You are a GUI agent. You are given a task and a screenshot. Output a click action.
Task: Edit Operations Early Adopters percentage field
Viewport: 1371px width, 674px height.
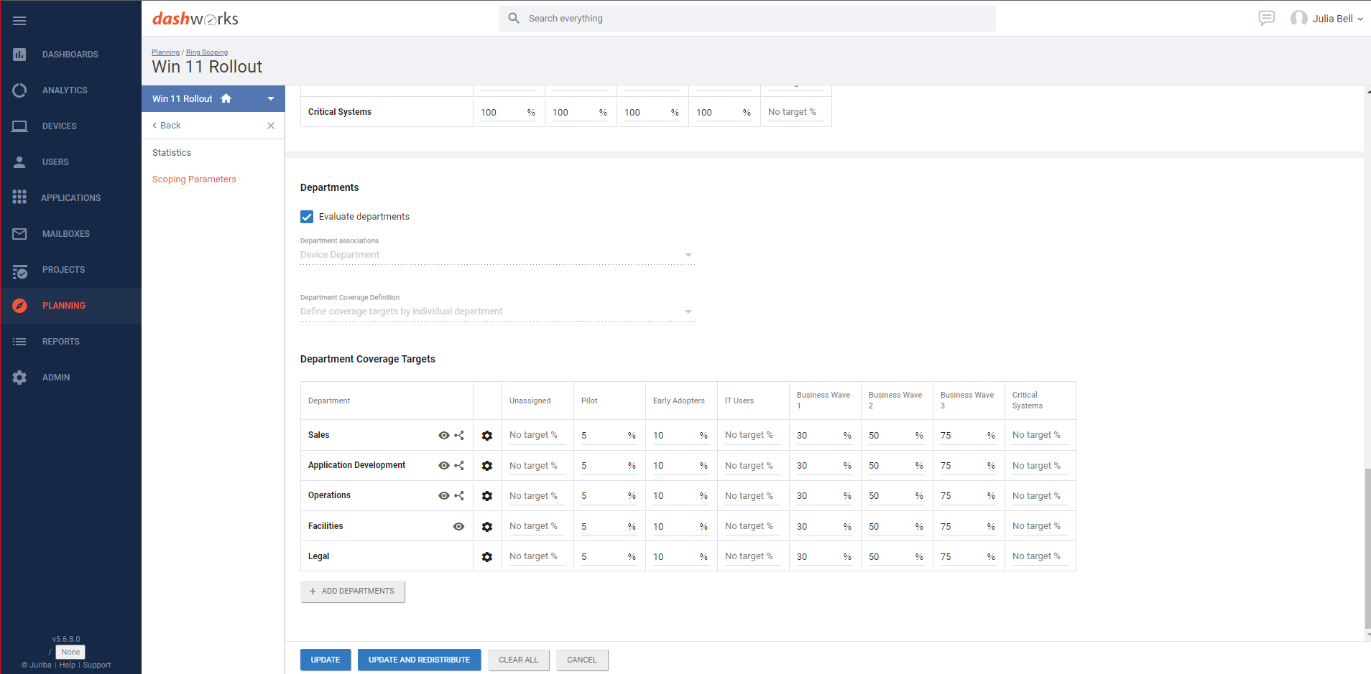click(681, 496)
